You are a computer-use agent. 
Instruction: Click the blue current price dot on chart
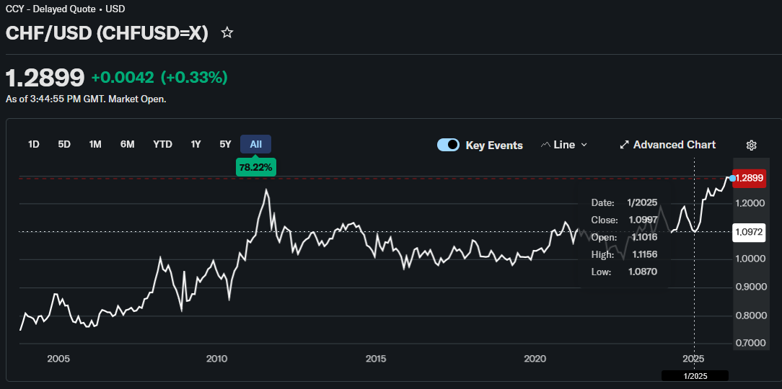tap(732, 178)
